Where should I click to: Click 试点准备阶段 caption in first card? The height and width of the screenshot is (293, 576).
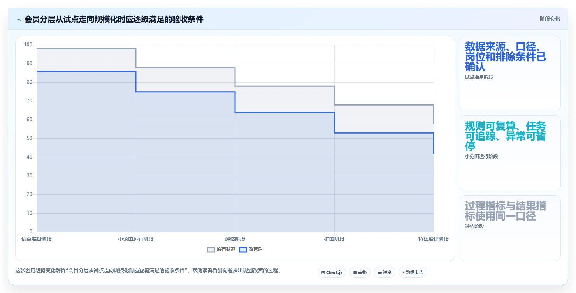pyautogui.click(x=479, y=77)
